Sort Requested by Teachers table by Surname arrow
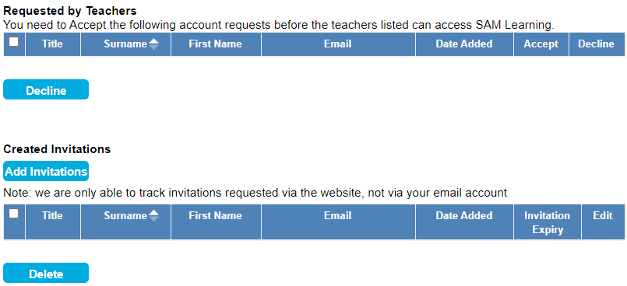This screenshot has height=286, width=627. (x=153, y=44)
